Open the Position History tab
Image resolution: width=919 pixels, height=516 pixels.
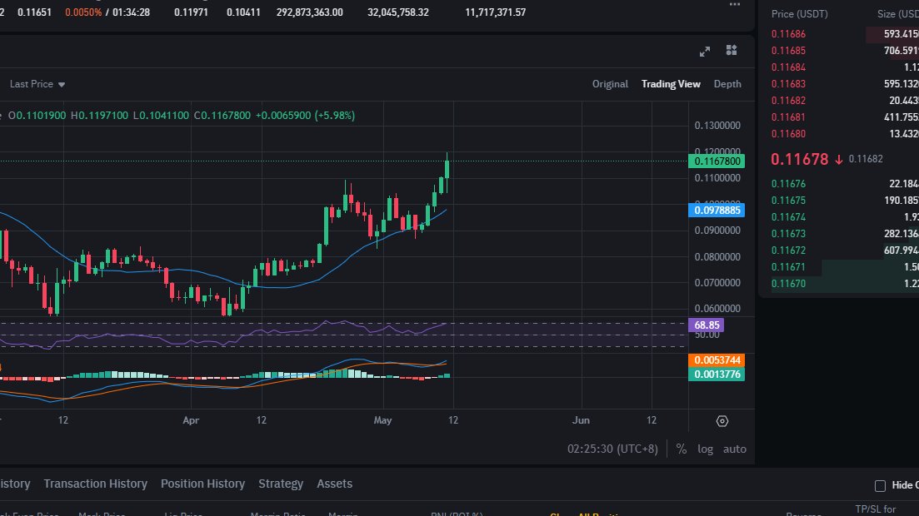202,484
